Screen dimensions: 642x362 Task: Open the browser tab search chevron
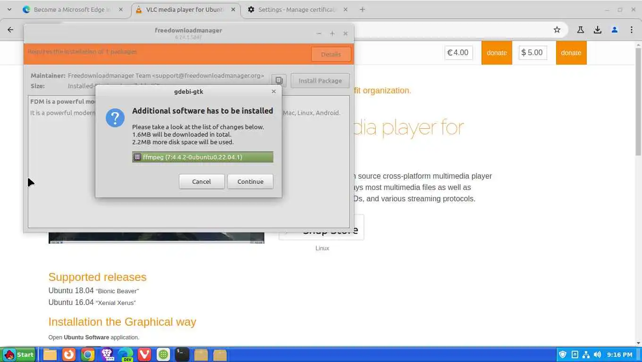[9, 9]
